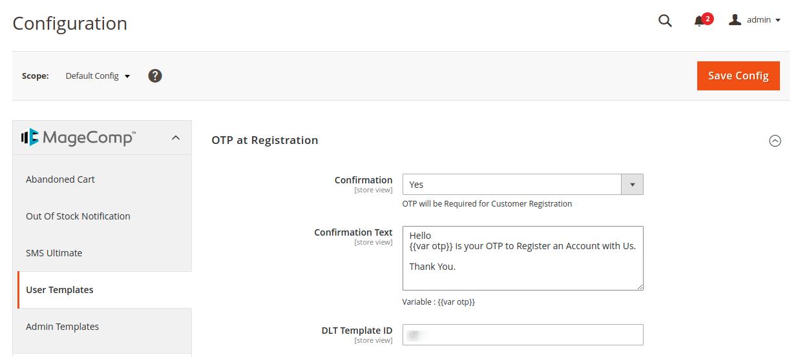
Task: Open scope help question mark icon
Action: [155, 76]
